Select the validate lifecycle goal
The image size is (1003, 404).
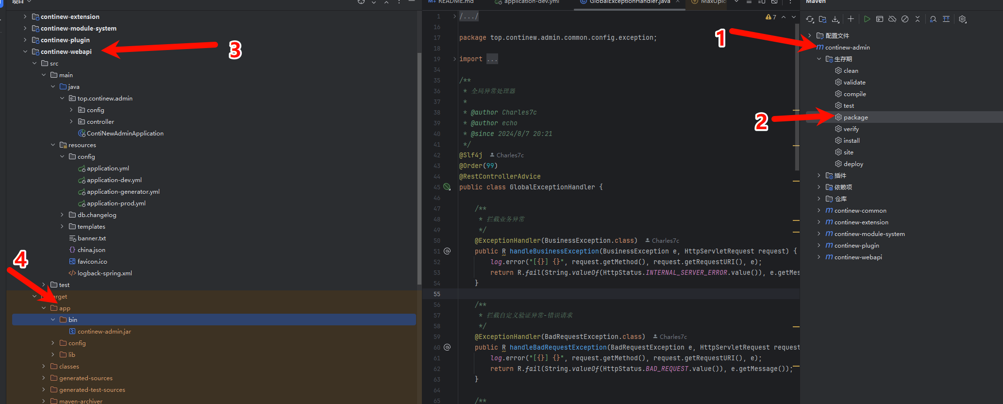[x=854, y=83]
